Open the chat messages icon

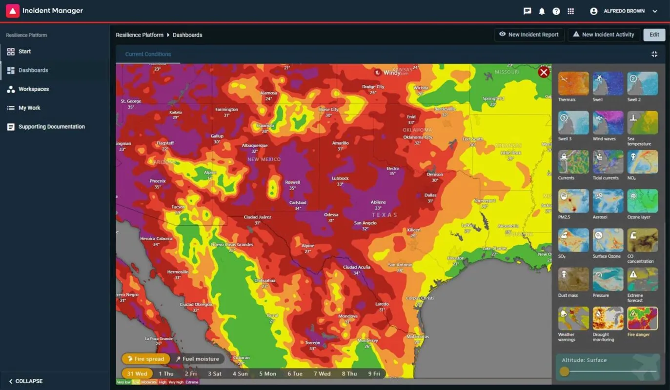pyautogui.click(x=527, y=11)
